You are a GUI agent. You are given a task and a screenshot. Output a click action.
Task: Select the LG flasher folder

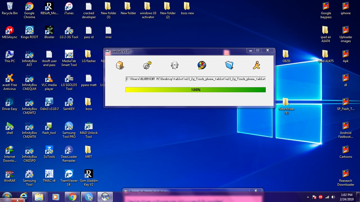(x=89, y=57)
